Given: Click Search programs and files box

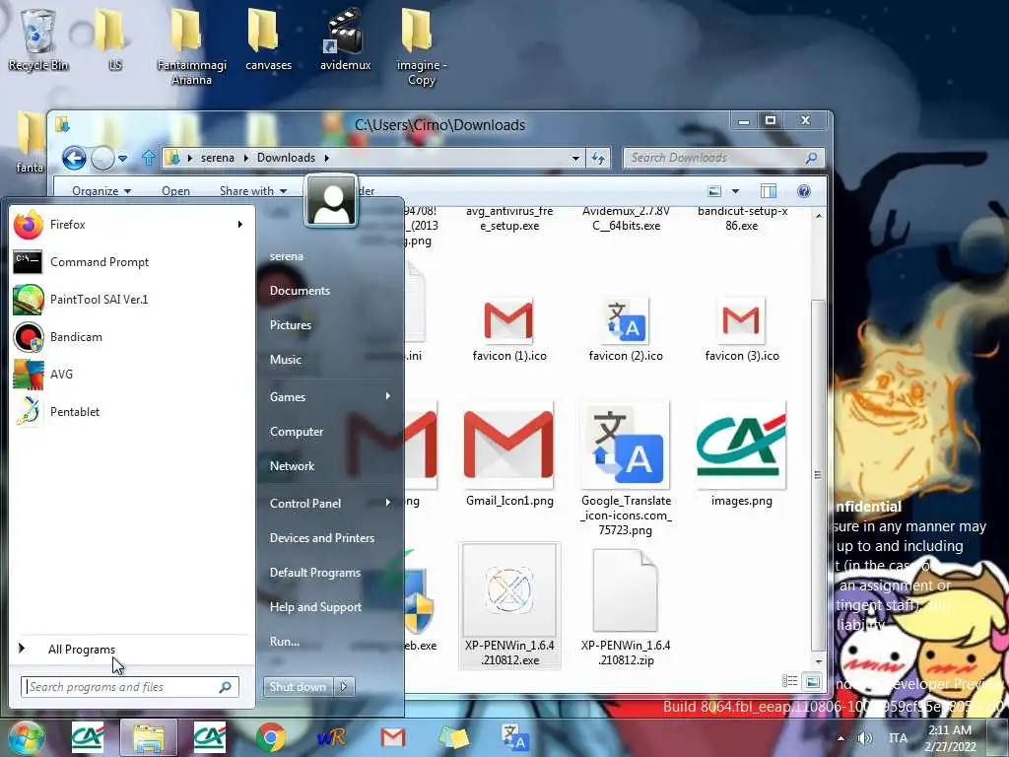Looking at the screenshot, I should 129,687.
